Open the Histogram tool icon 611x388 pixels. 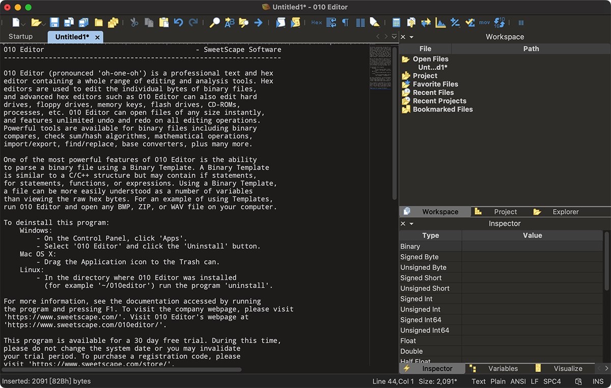(440, 22)
